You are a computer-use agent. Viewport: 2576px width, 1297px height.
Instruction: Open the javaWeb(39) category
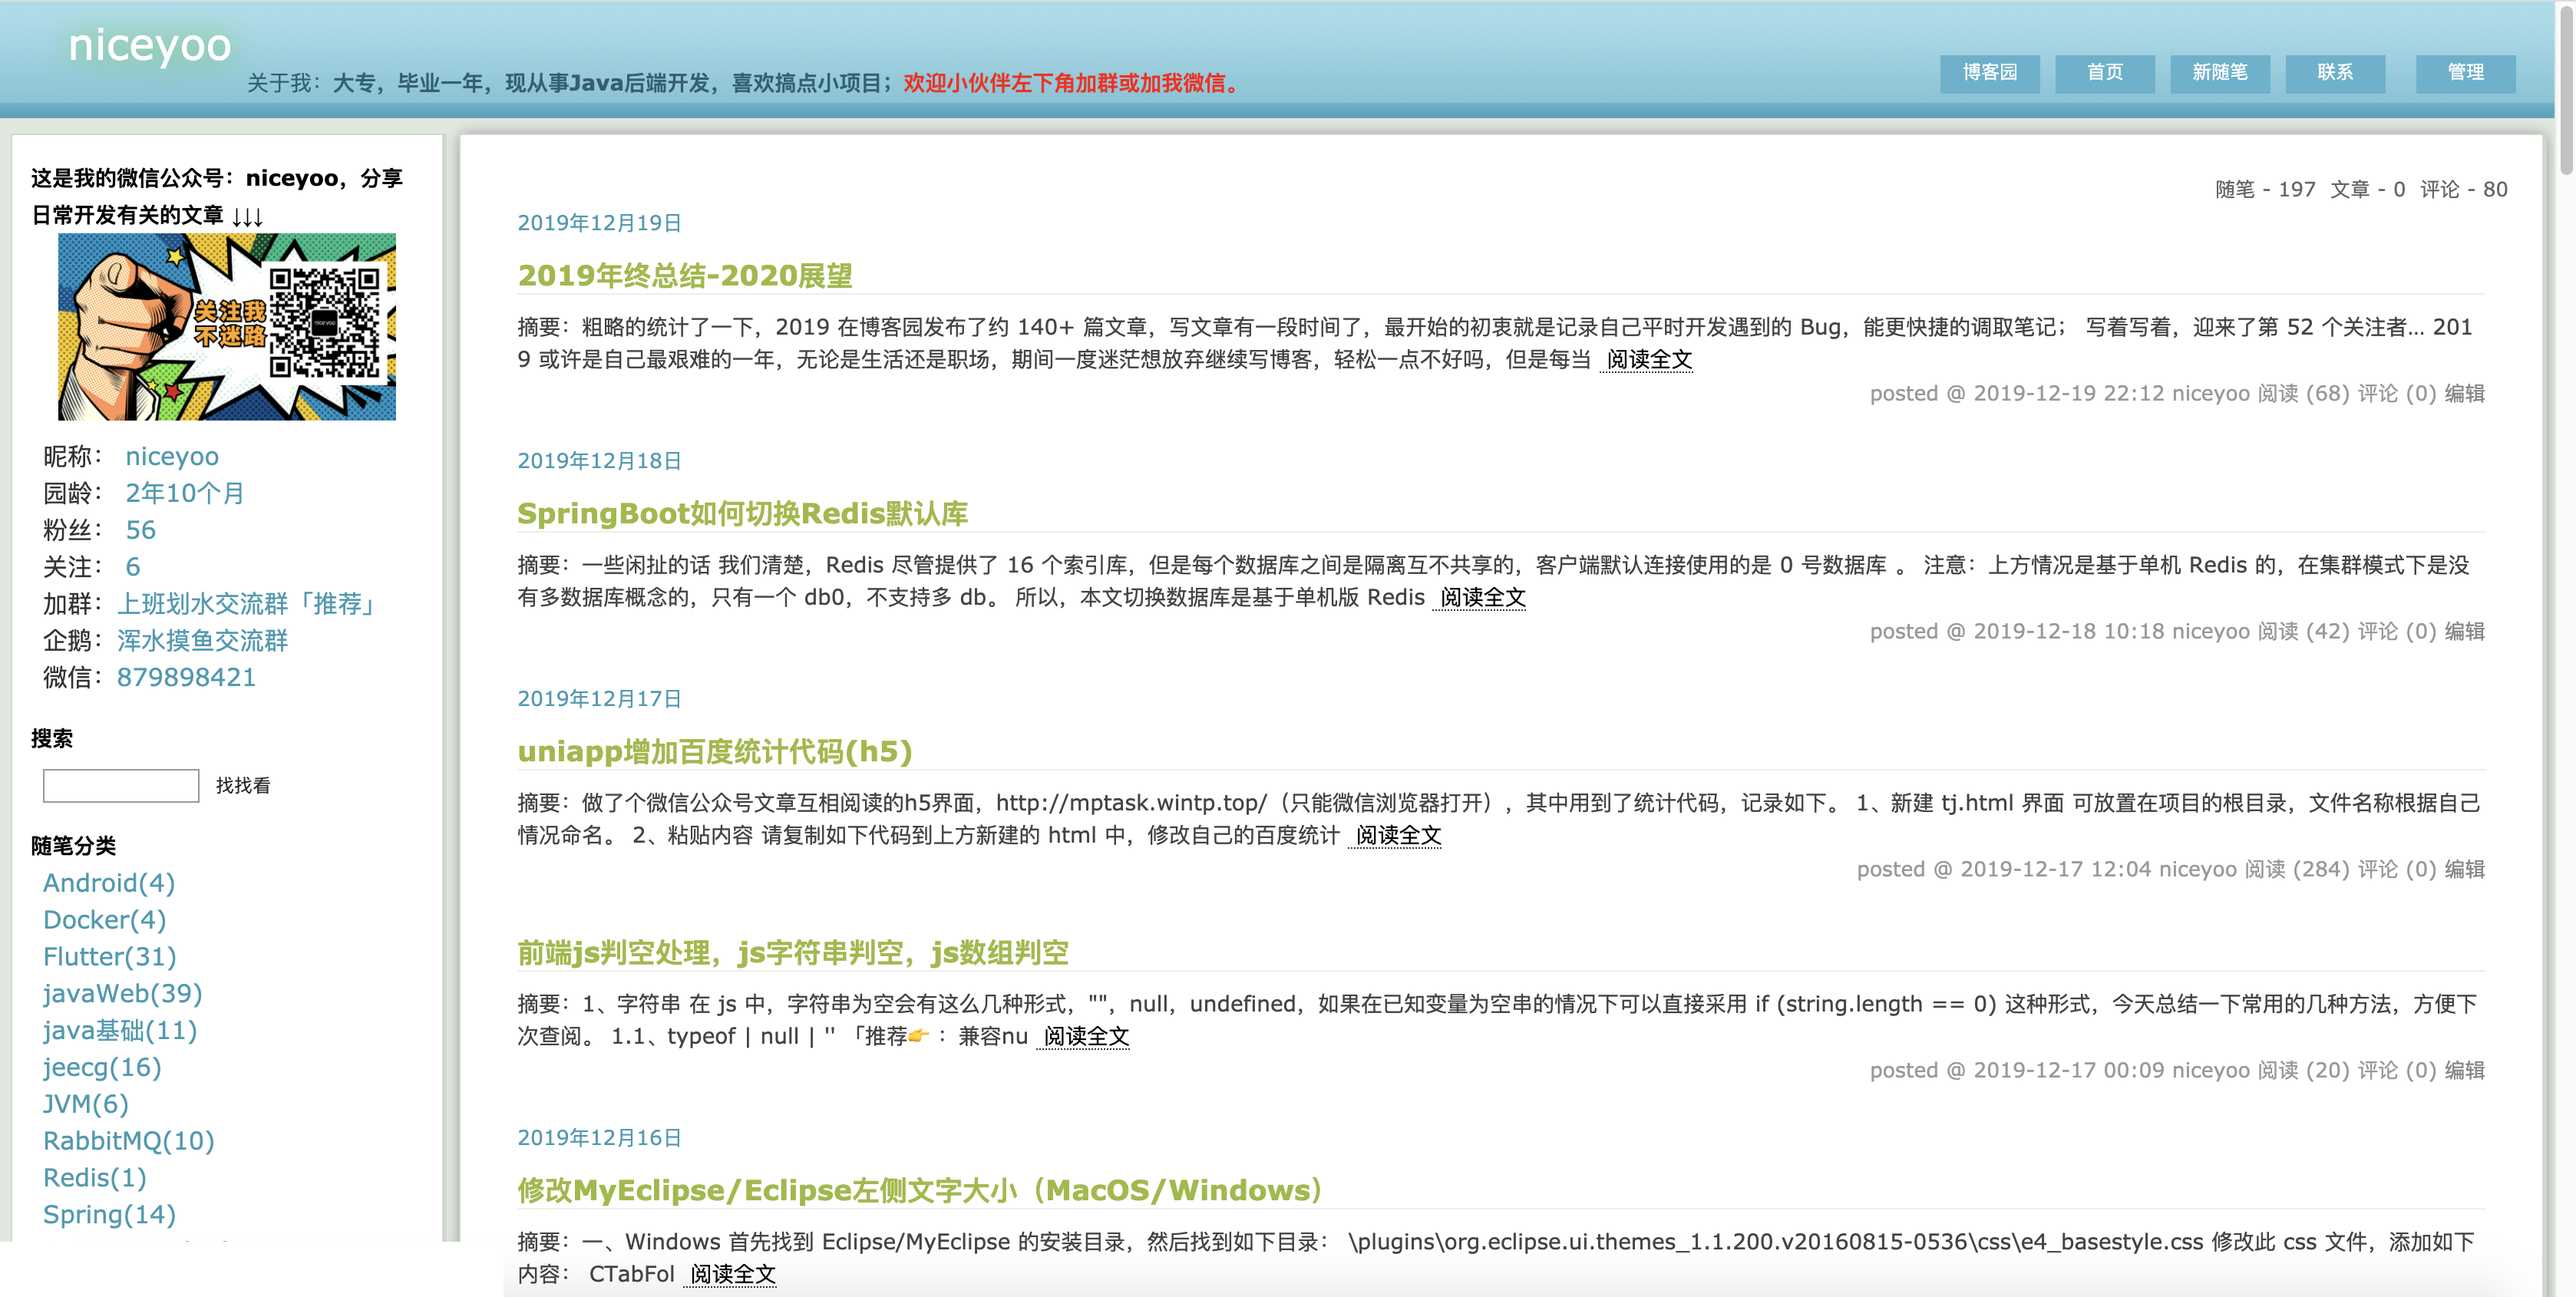(x=123, y=994)
